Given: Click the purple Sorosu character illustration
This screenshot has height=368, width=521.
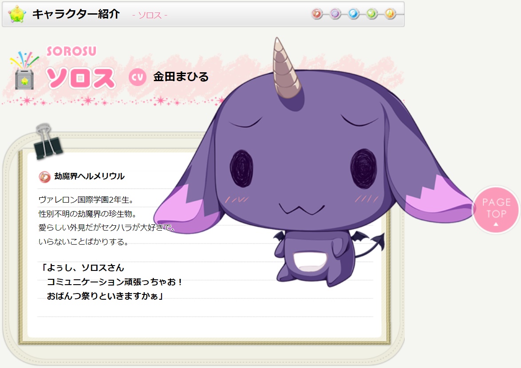Looking at the screenshot, I should tap(314, 163).
